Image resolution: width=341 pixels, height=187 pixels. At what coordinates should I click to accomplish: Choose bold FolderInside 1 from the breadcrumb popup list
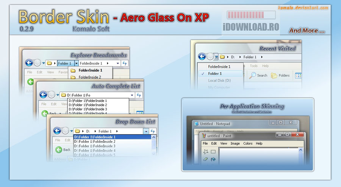90,70
